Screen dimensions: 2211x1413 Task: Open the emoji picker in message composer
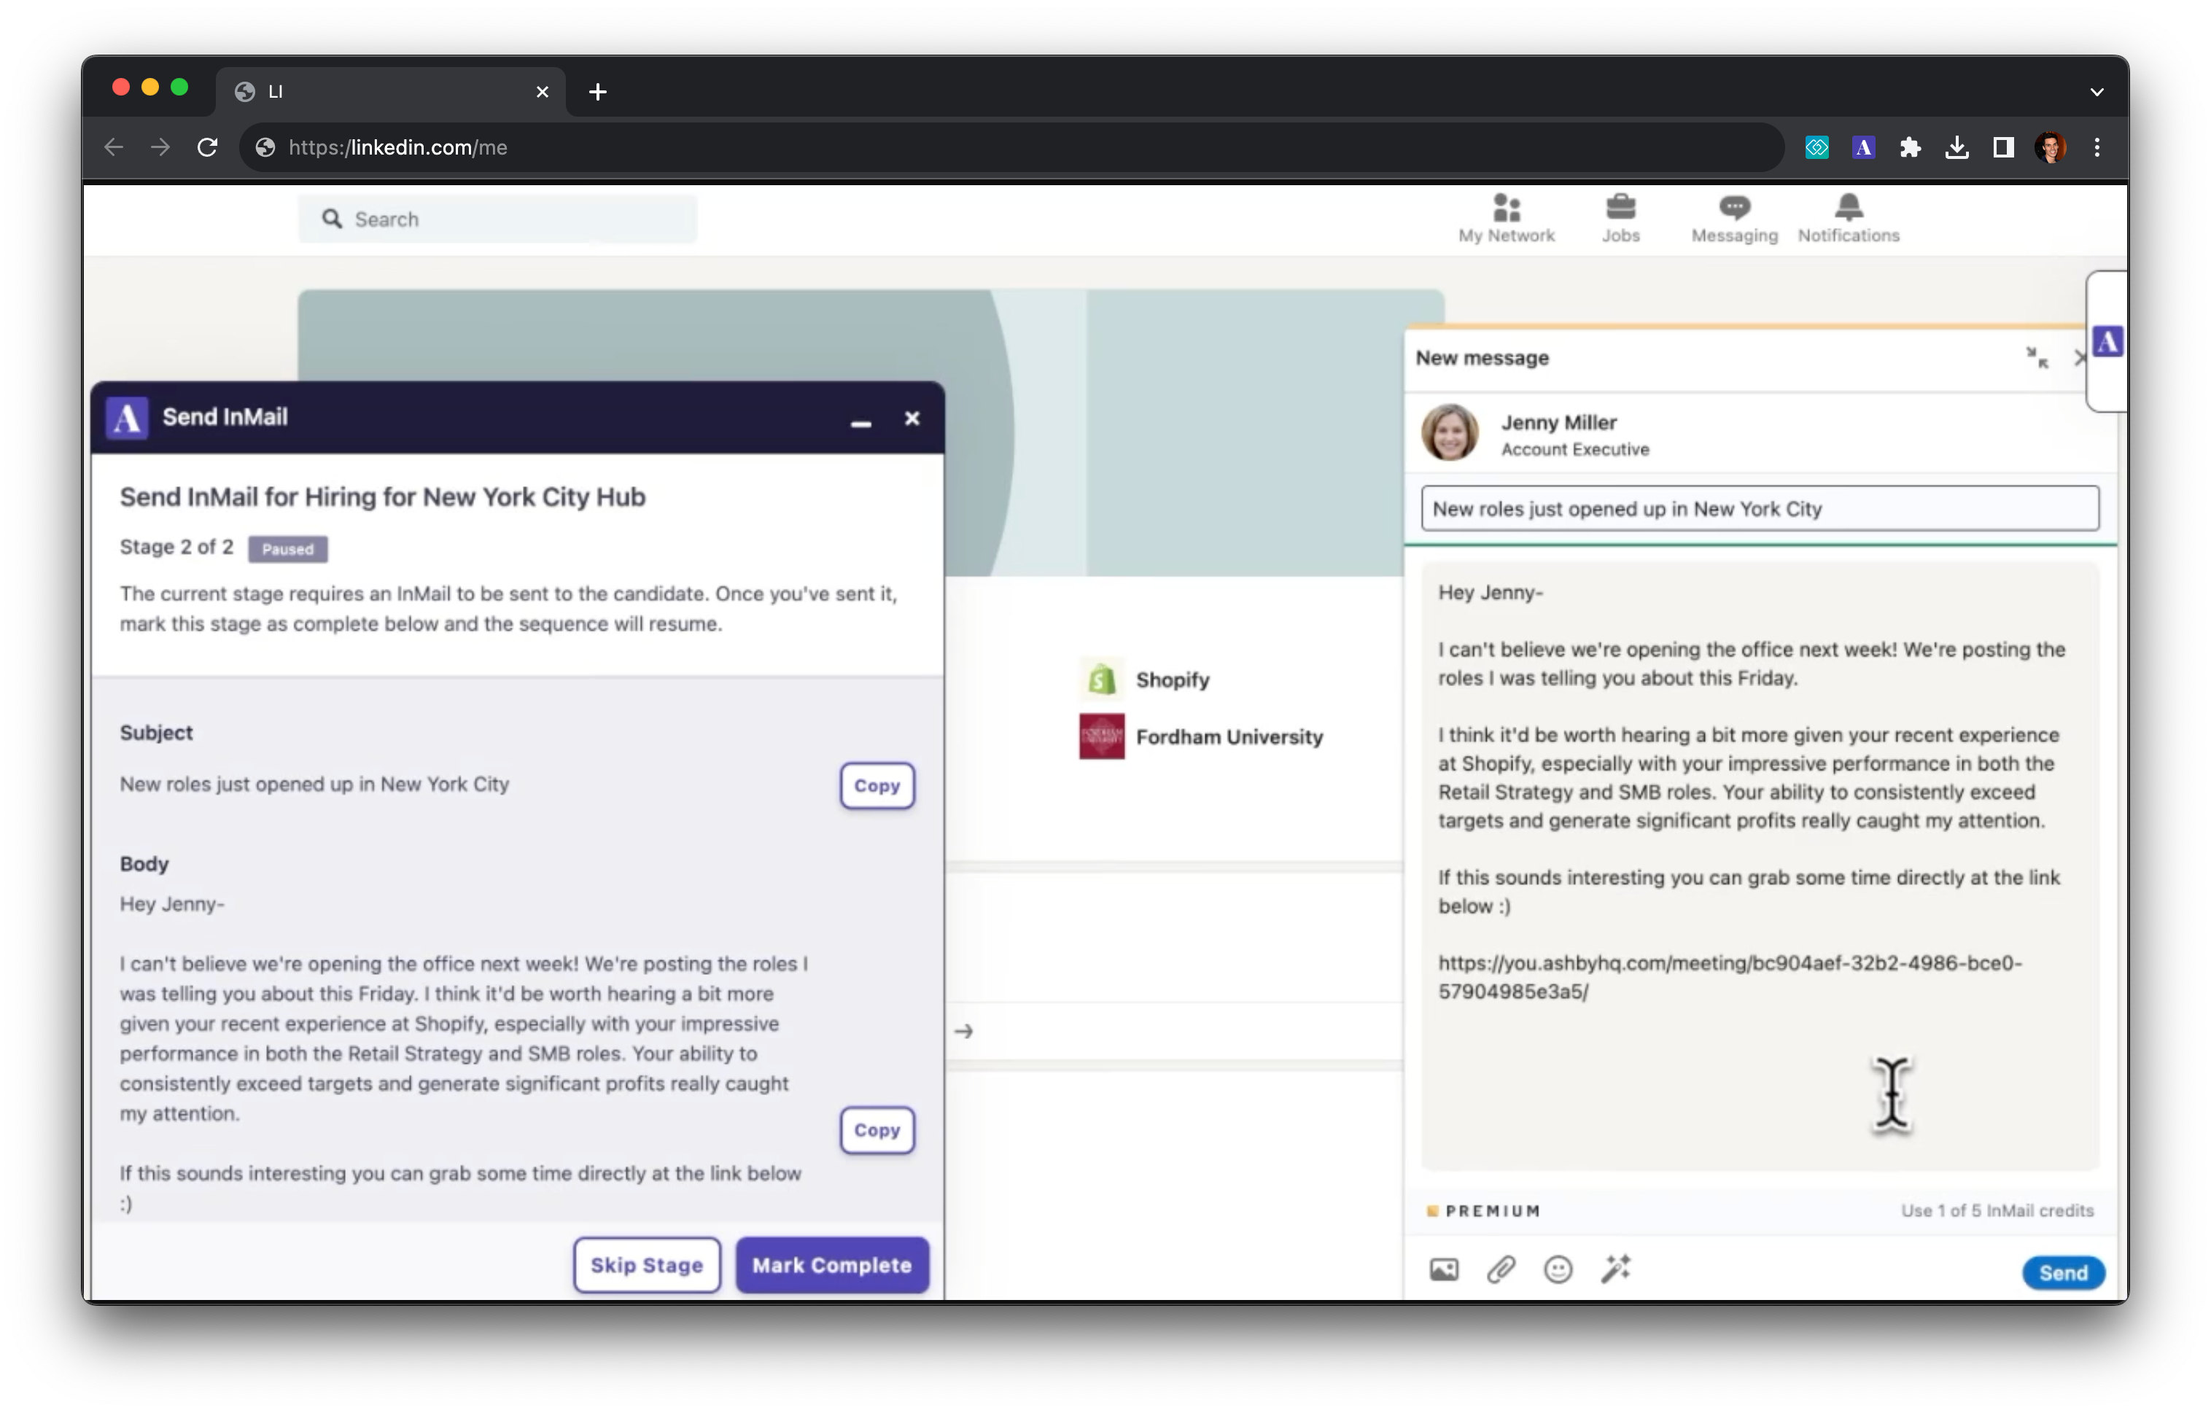(x=1557, y=1270)
